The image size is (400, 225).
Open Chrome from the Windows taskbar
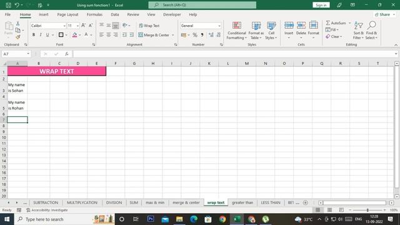point(222,219)
